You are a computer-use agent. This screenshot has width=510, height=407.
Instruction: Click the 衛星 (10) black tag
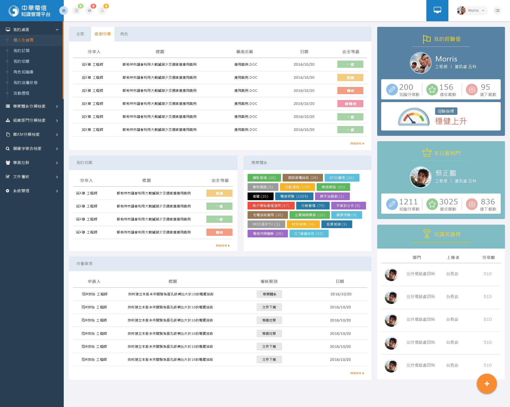pos(261,196)
